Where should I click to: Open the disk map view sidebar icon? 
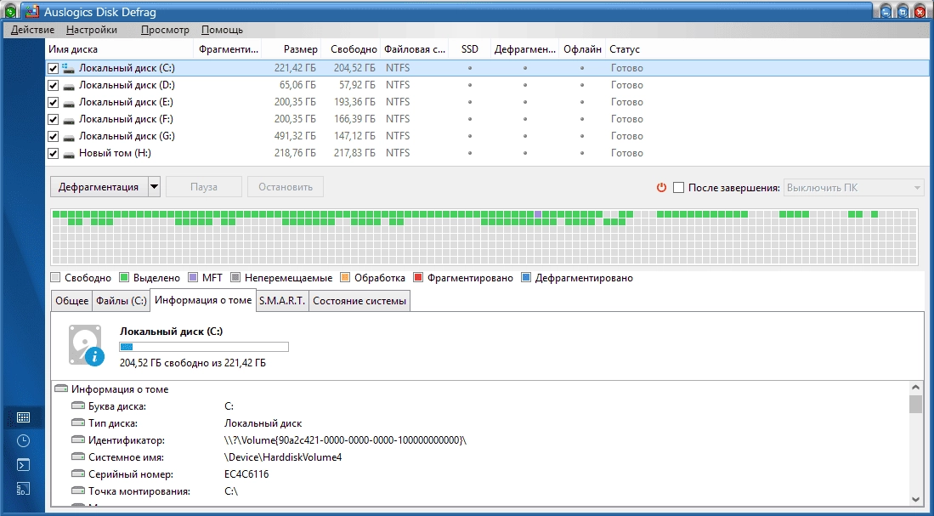tap(23, 417)
